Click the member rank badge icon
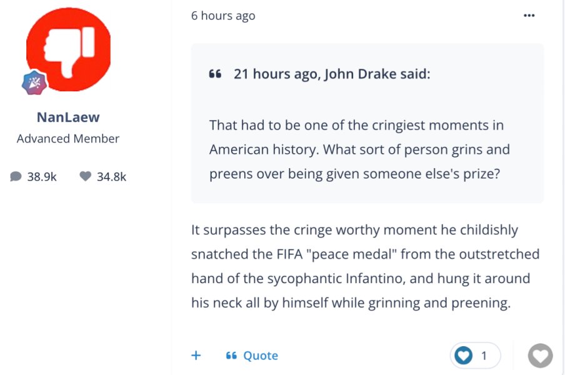This screenshot has width=565, height=375. (34, 82)
